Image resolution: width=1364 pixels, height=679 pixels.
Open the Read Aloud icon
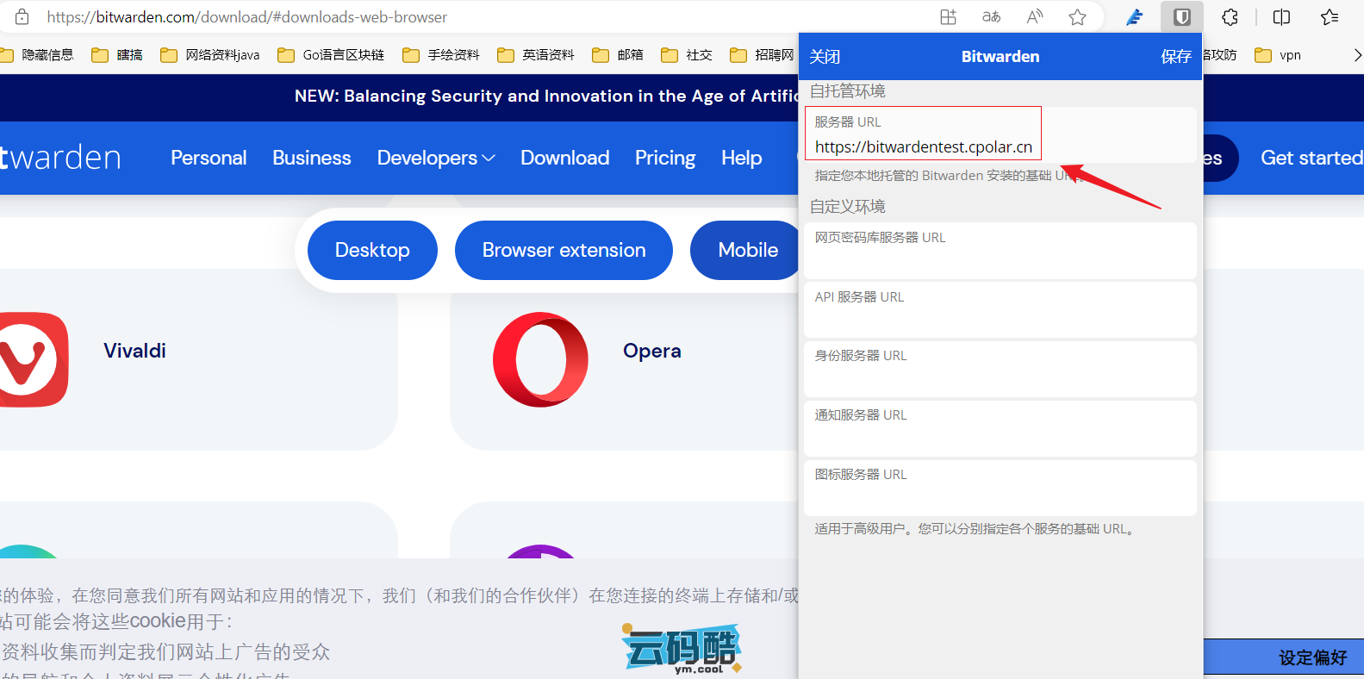pyautogui.click(x=1034, y=17)
